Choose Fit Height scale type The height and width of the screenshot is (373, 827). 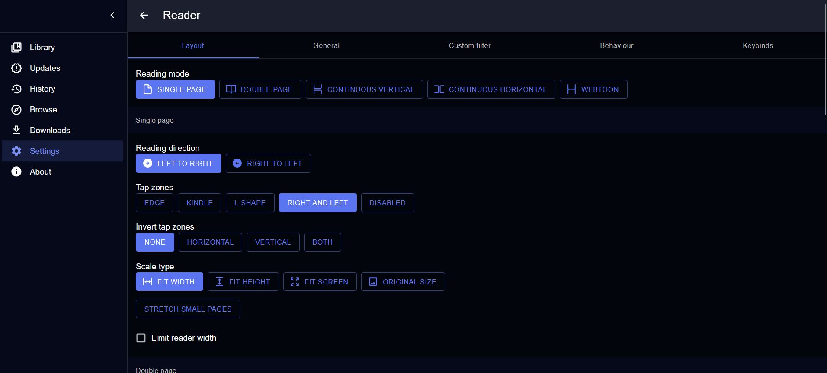[x=243, y=282]
